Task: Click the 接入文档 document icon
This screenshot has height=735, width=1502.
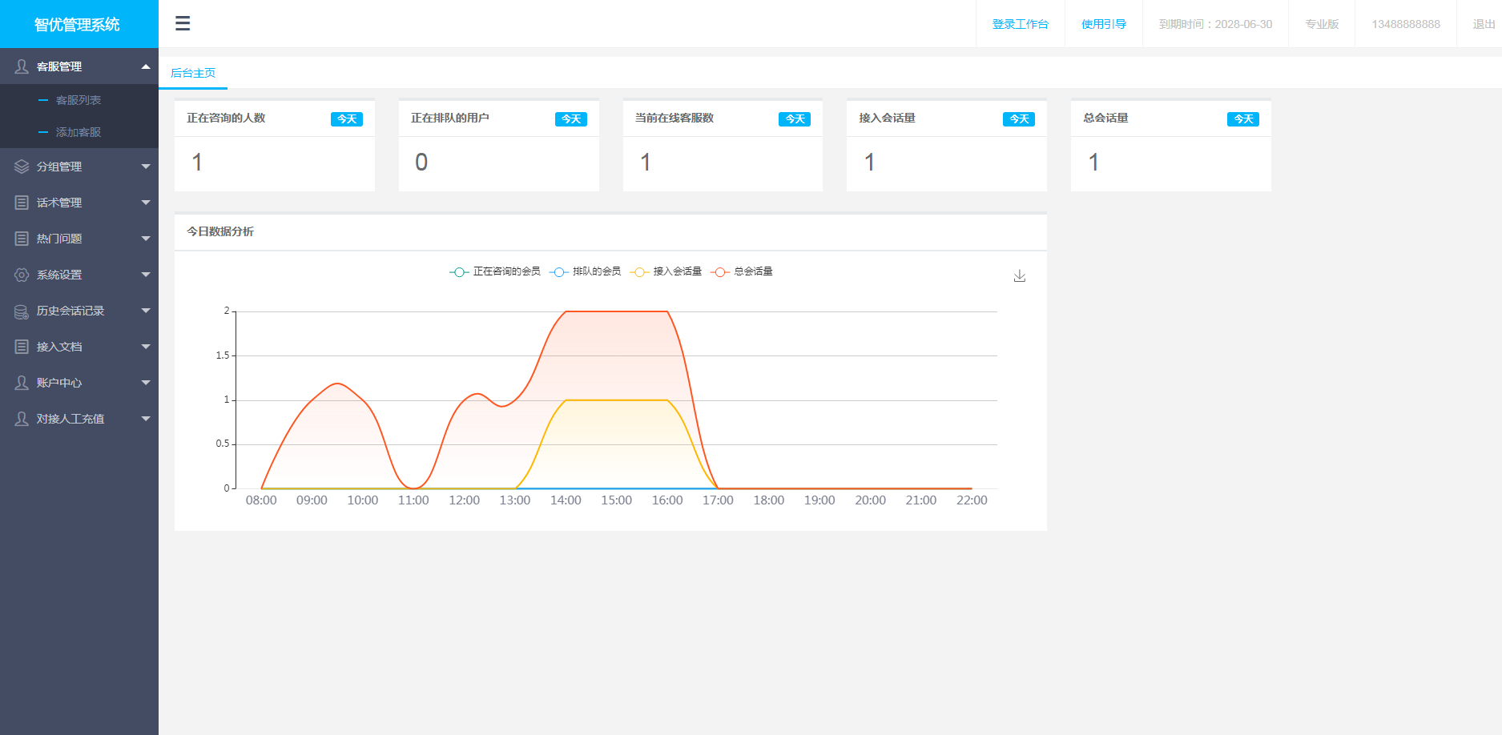Action: tap(22, 347)
